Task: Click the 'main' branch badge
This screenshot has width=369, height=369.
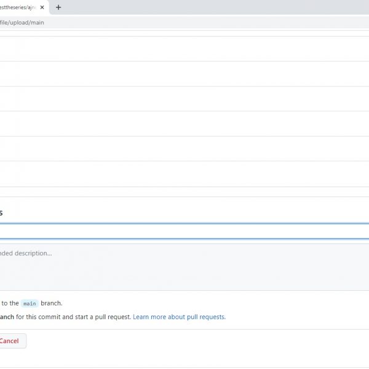Action: point(30,303)
